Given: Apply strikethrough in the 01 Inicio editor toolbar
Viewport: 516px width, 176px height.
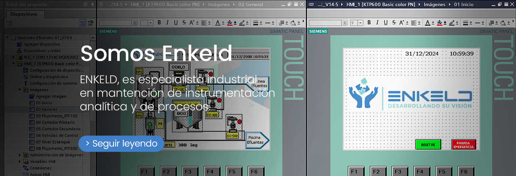Looking at the screenshot, I should 394,23.
